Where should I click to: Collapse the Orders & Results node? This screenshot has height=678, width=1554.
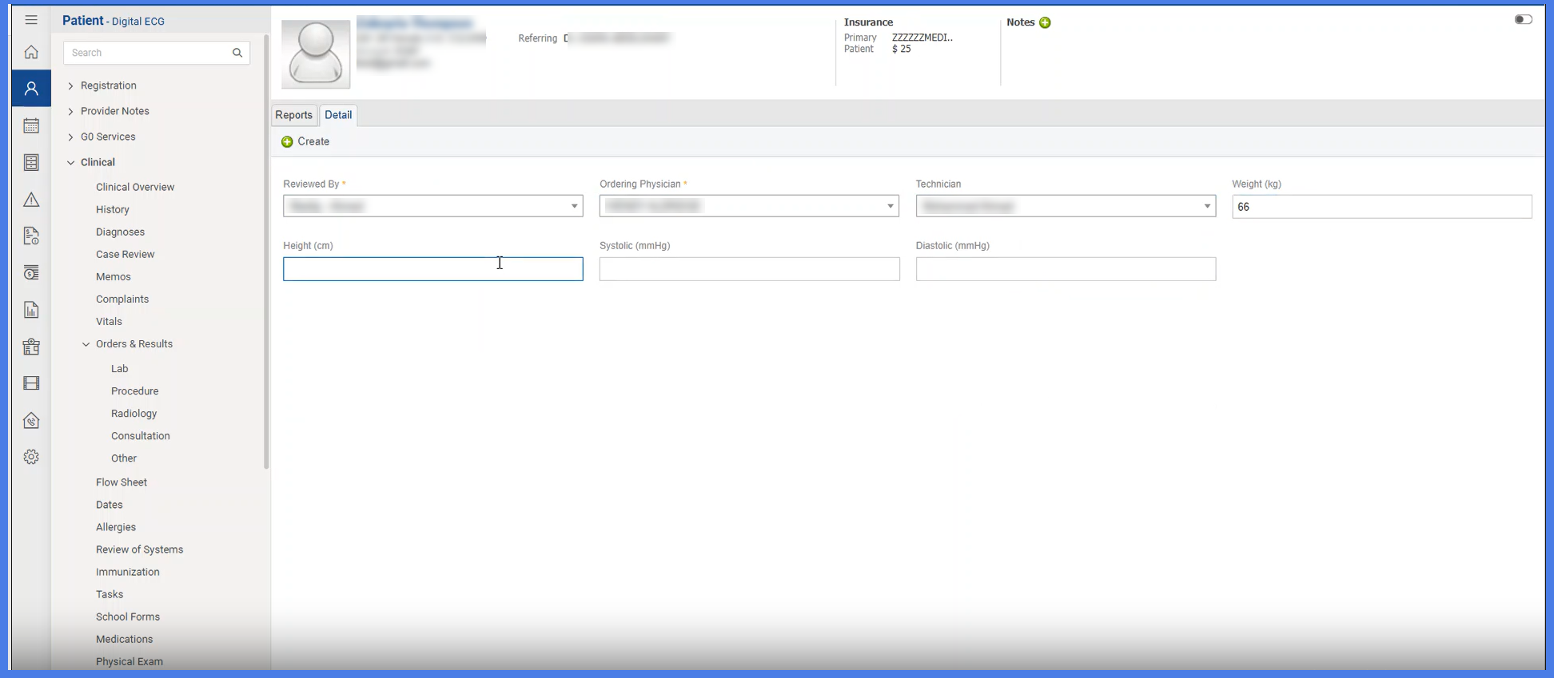tap(86, 344)
